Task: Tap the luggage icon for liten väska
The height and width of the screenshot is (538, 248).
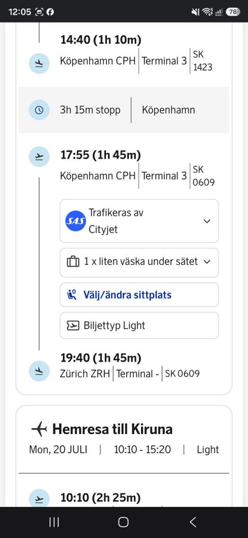Action: [73, 262]
